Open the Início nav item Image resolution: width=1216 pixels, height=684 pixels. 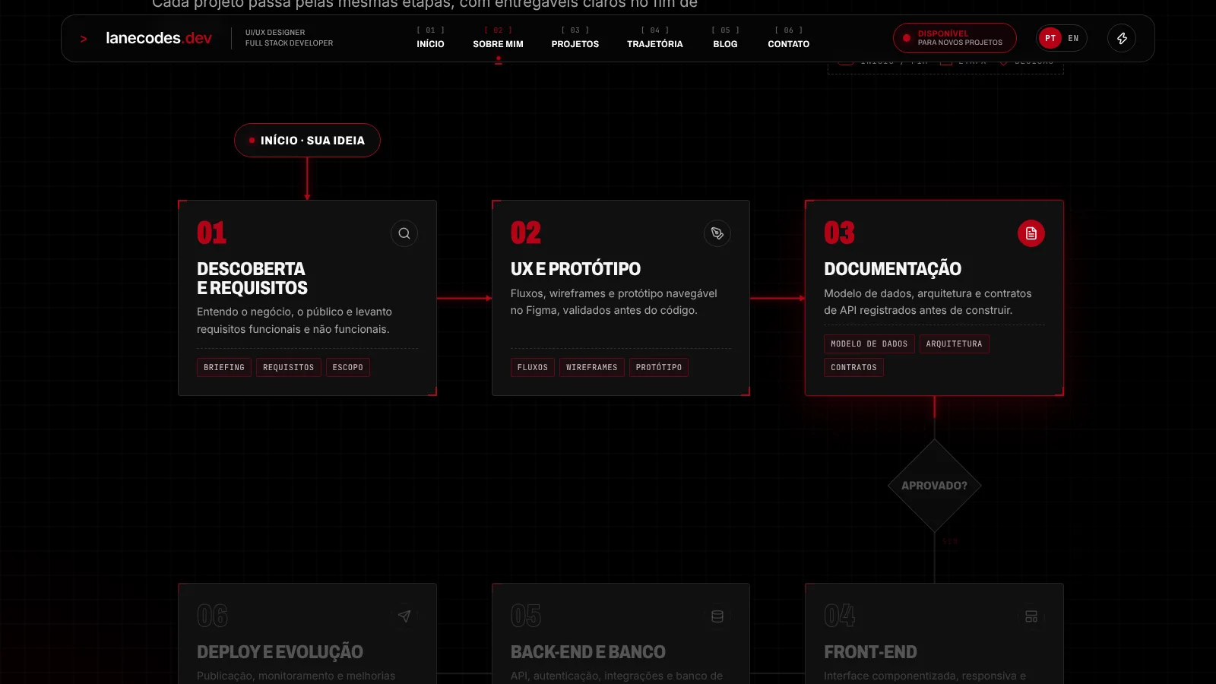(430, 37)
